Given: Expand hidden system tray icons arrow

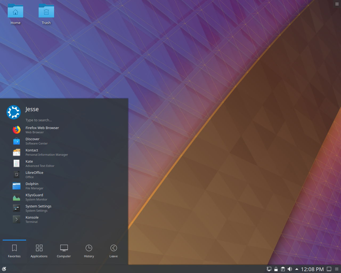Looking at the screenshot, I should [x=297, y=269].
